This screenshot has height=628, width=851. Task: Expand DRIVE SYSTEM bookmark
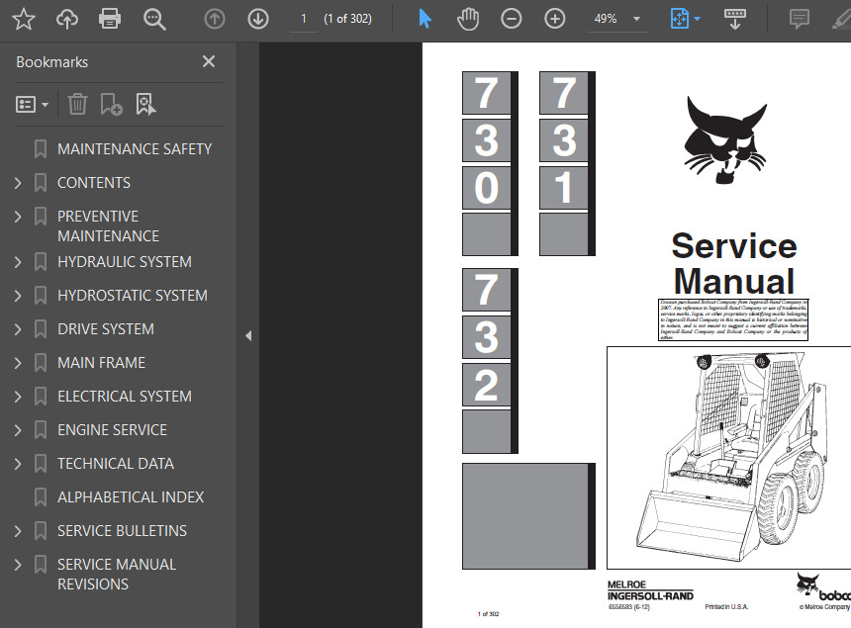click(x=18, y=329)
